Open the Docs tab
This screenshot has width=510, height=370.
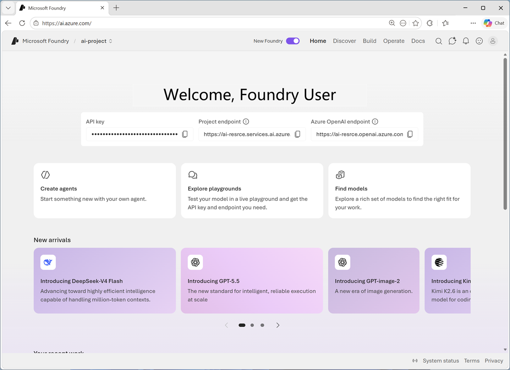tap(418, 41)
